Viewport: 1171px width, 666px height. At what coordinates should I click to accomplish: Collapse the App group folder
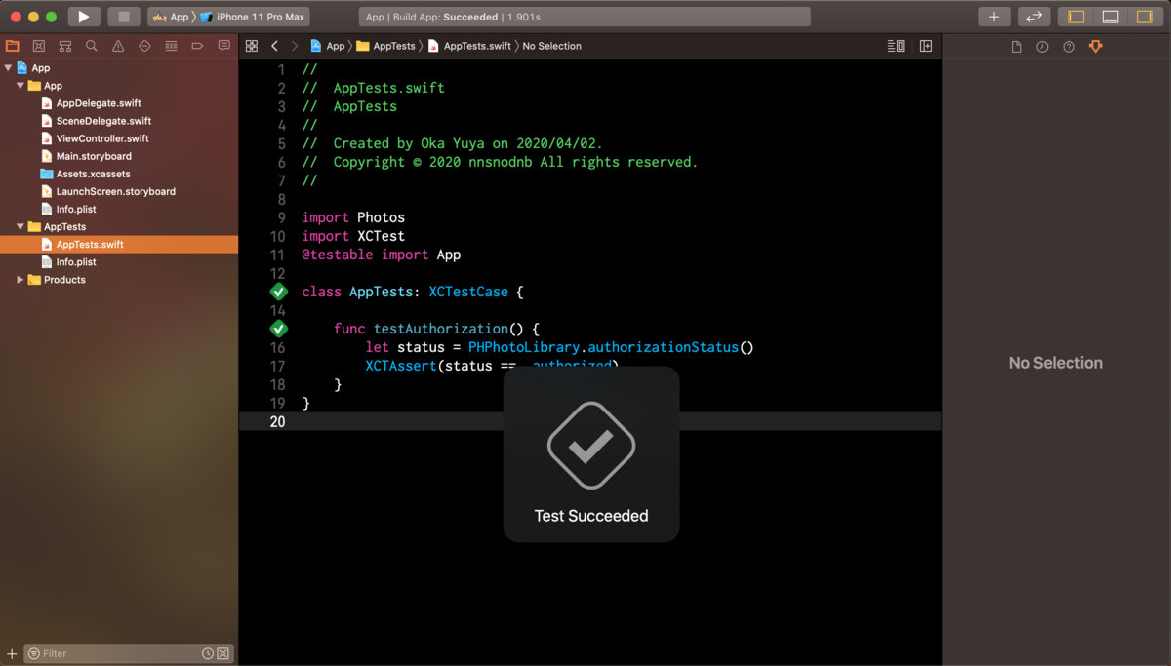pyautogui.click(x=20, y=86)
